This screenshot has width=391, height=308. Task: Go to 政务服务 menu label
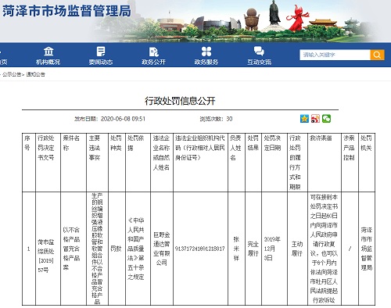206,62
